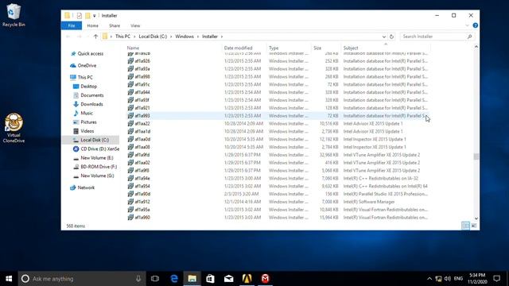Select file af1a9fd installer icon

point(130,155)
